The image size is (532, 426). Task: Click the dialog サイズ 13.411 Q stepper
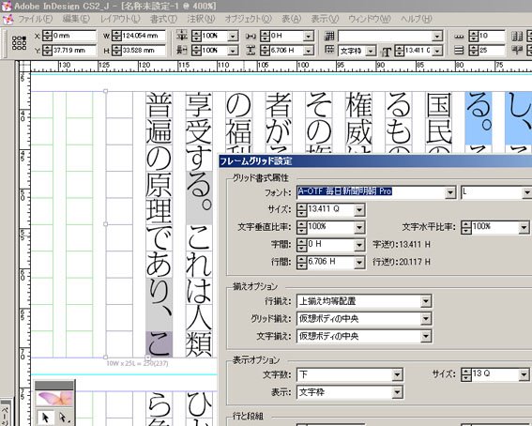pyautogui.click(x=301, y=210)
